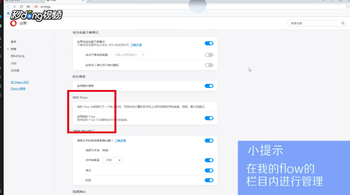Go forward using the forward arrow
Screen dimensions: 350x195
(x=14, y=7)
